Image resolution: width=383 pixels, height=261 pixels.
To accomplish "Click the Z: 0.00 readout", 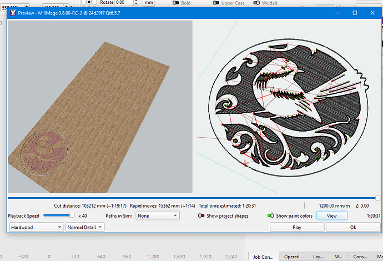I will [362, 206].
